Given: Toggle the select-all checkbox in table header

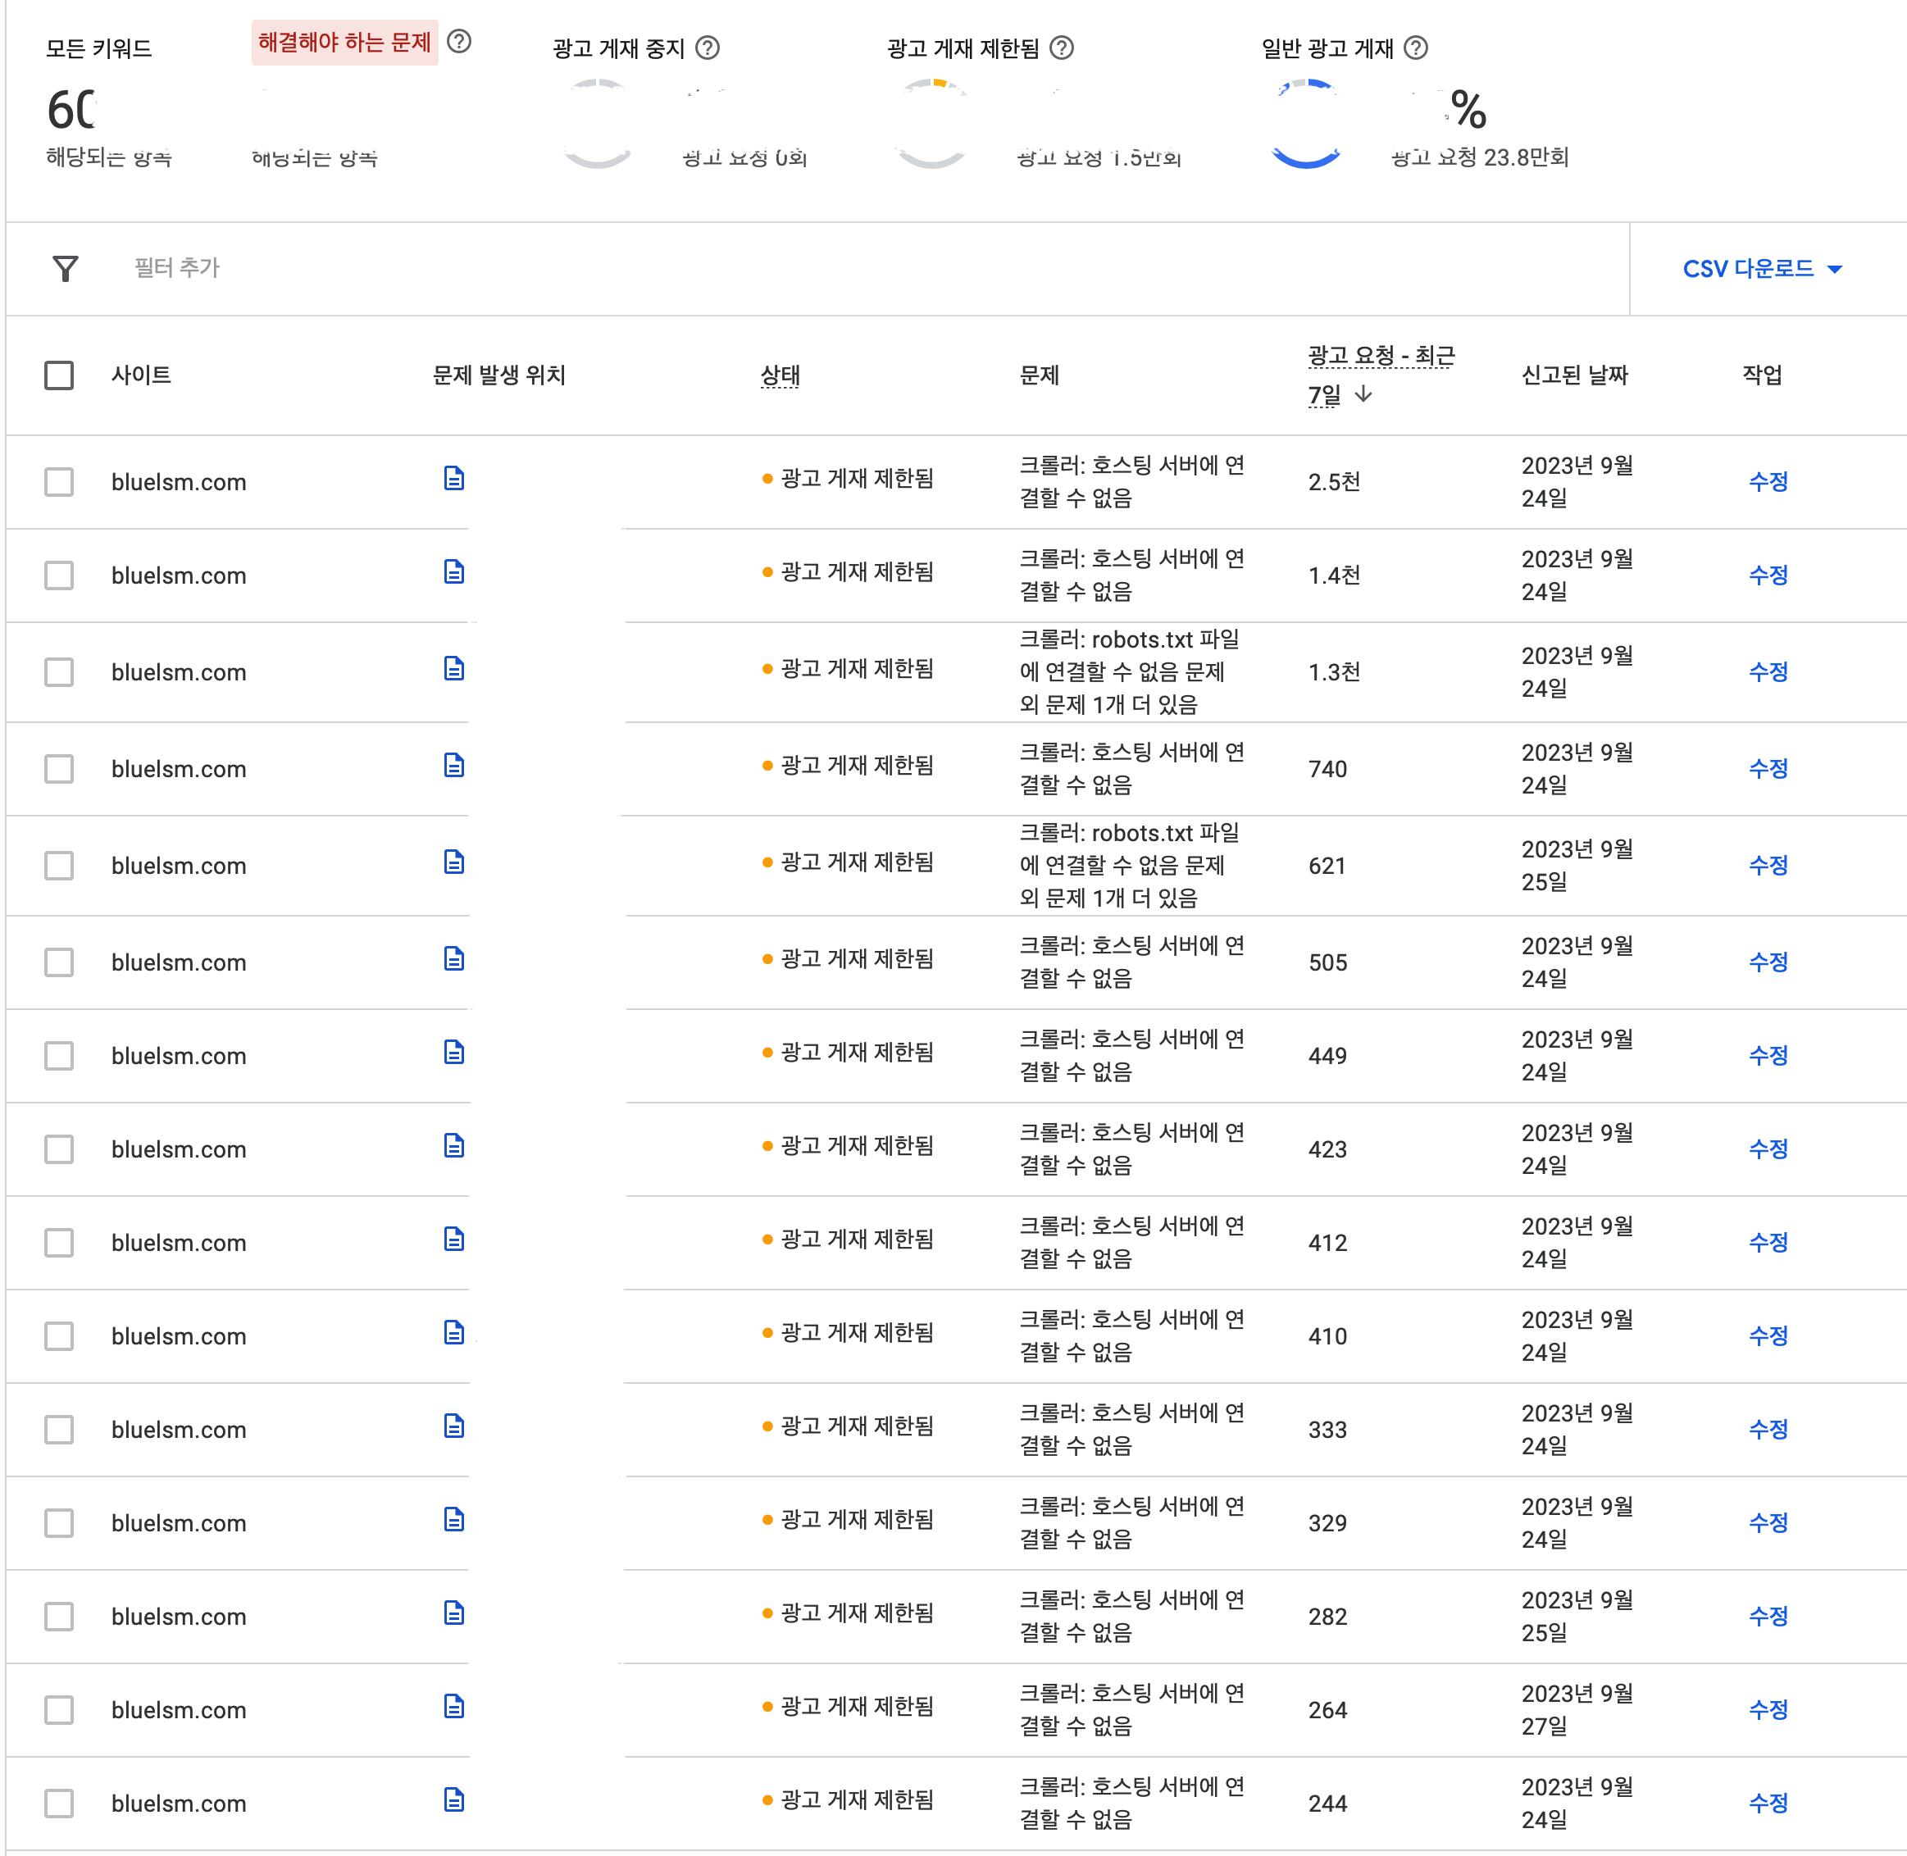Looking at the screenshot, I should click(x=60, y=375).
